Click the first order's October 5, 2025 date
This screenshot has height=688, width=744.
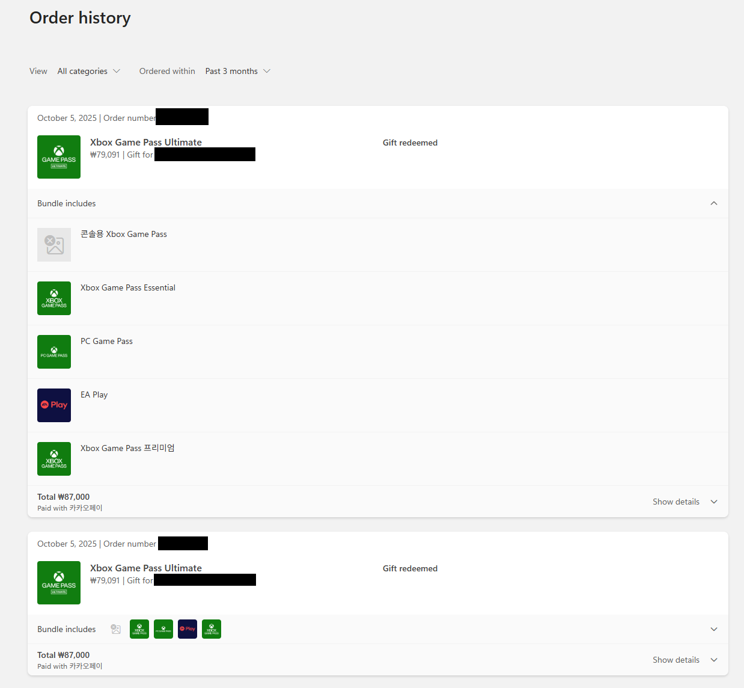pos(67,118)
